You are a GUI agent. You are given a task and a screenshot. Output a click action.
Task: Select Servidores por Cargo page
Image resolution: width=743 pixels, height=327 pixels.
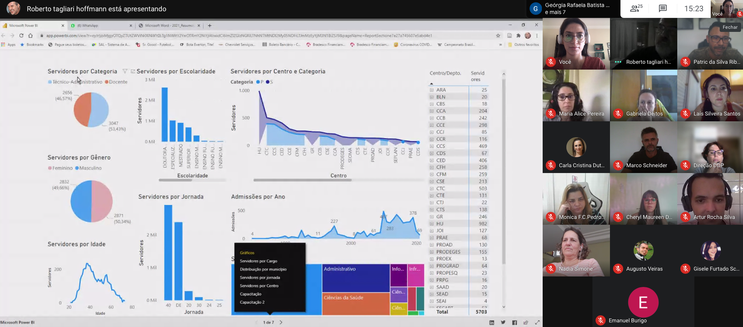258,261
